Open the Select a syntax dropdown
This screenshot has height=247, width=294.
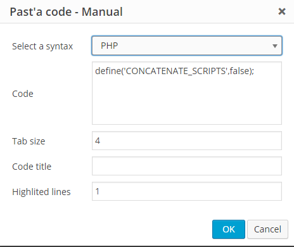tap(187, 46)
